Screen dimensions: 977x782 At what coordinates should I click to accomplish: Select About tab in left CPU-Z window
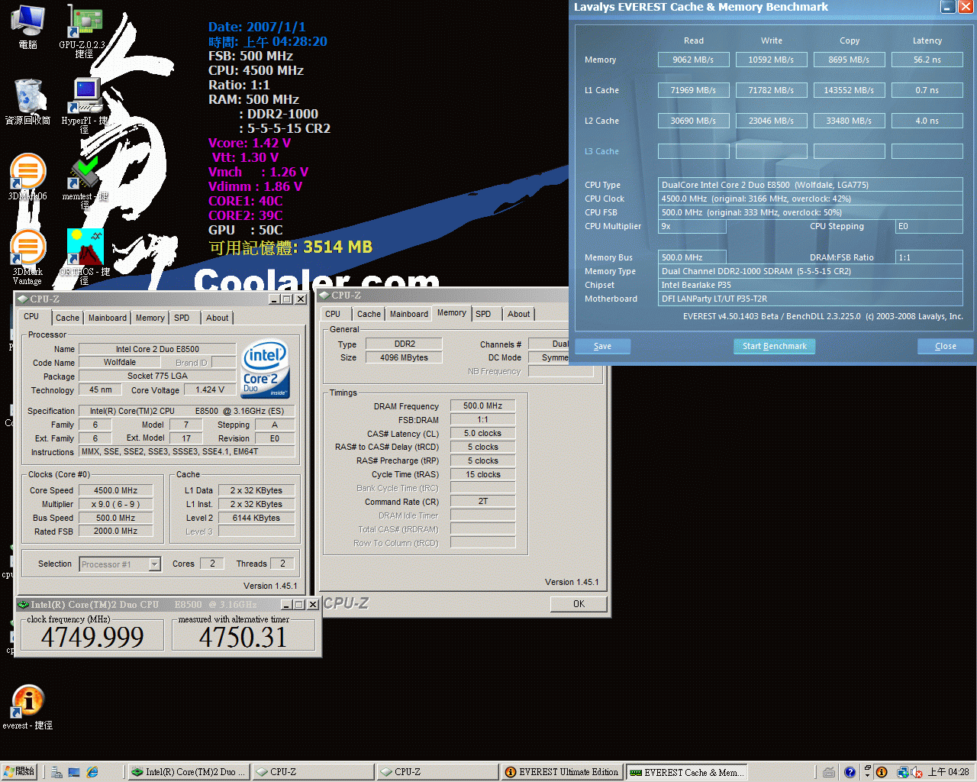(217, 318)
